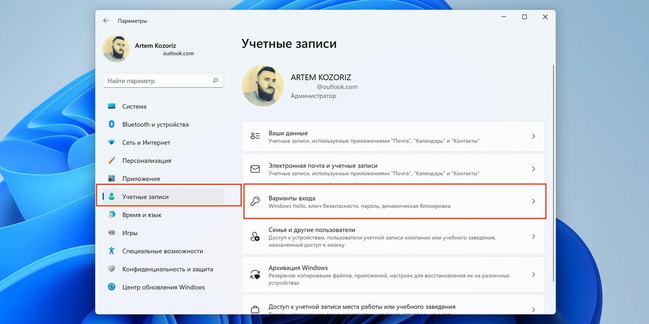Image resolution: width=649 pixels, height=324 pixels.
Task: Click the briefcase icon for work access
Action: (x=255, y=309)
